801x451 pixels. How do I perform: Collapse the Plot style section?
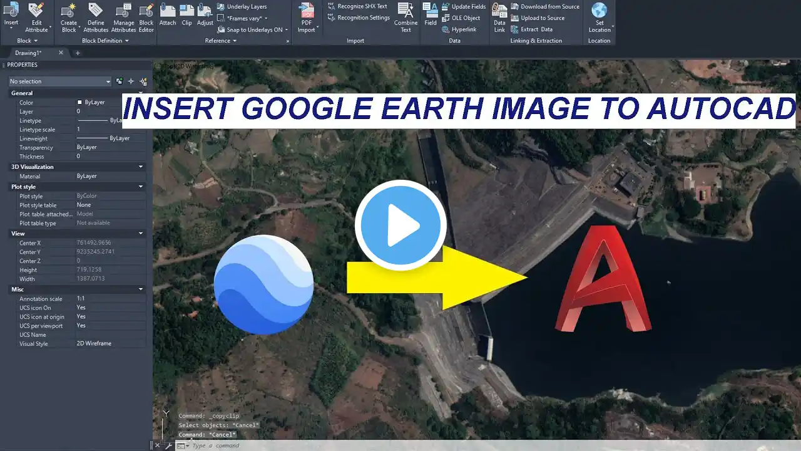tap(141, 187)
